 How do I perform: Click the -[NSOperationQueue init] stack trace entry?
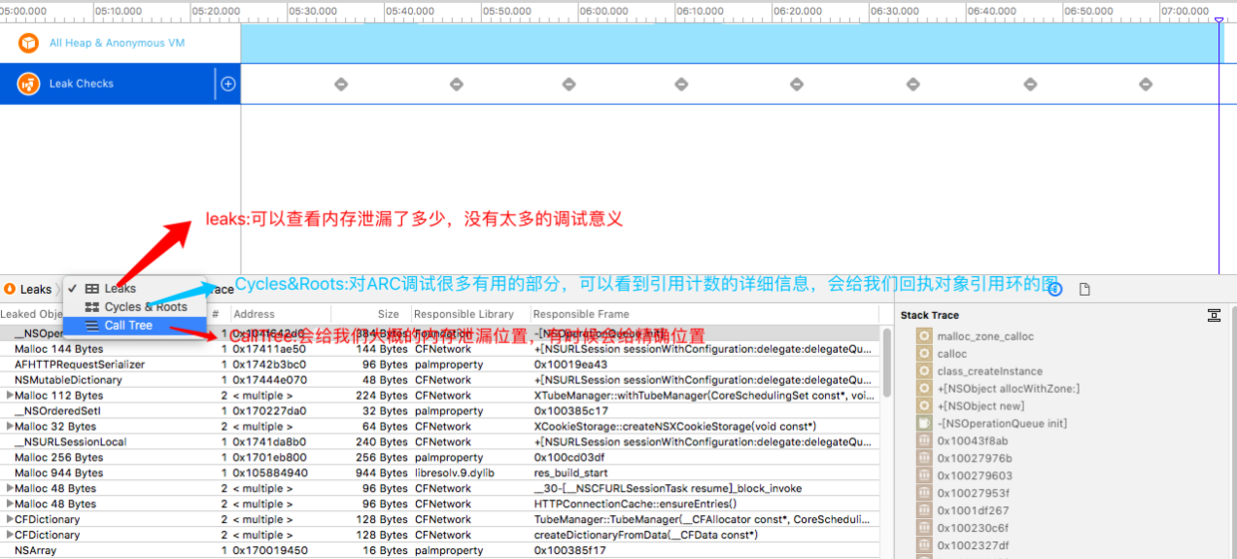tap(1002, 423)
